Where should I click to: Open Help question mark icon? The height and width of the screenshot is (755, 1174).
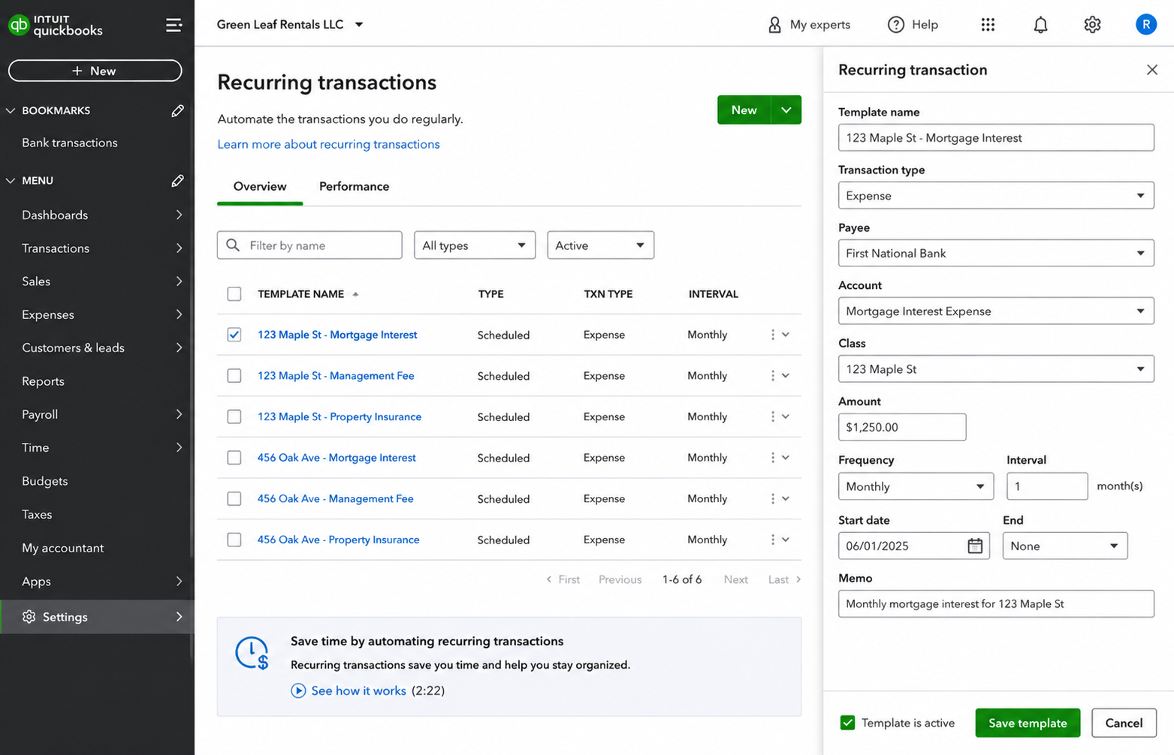[x=895, y=25]
